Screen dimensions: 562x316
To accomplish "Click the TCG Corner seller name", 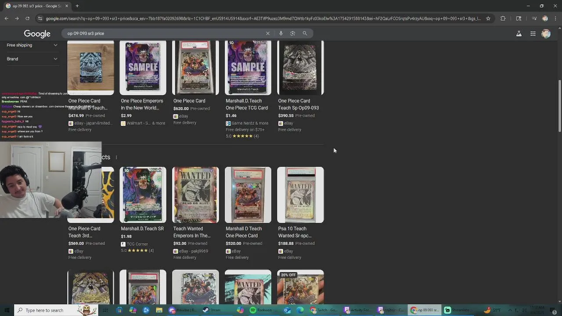I will [x=137, y=244].
